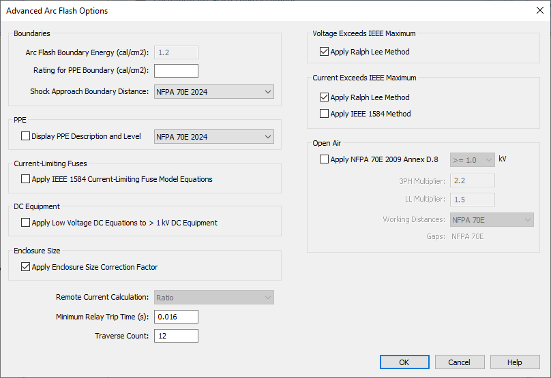Open Shock Approach Boundary Distance dropdown
The height and width of the screenshot is (378, 551).
tap(214, 92)
